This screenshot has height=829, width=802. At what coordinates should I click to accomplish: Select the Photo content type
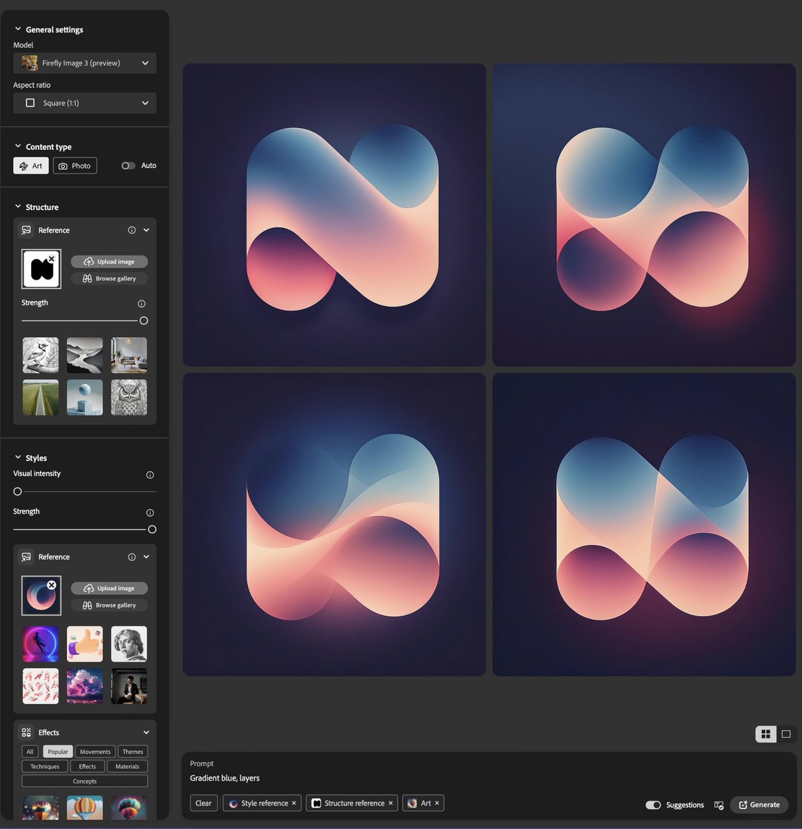click(75, 165)
